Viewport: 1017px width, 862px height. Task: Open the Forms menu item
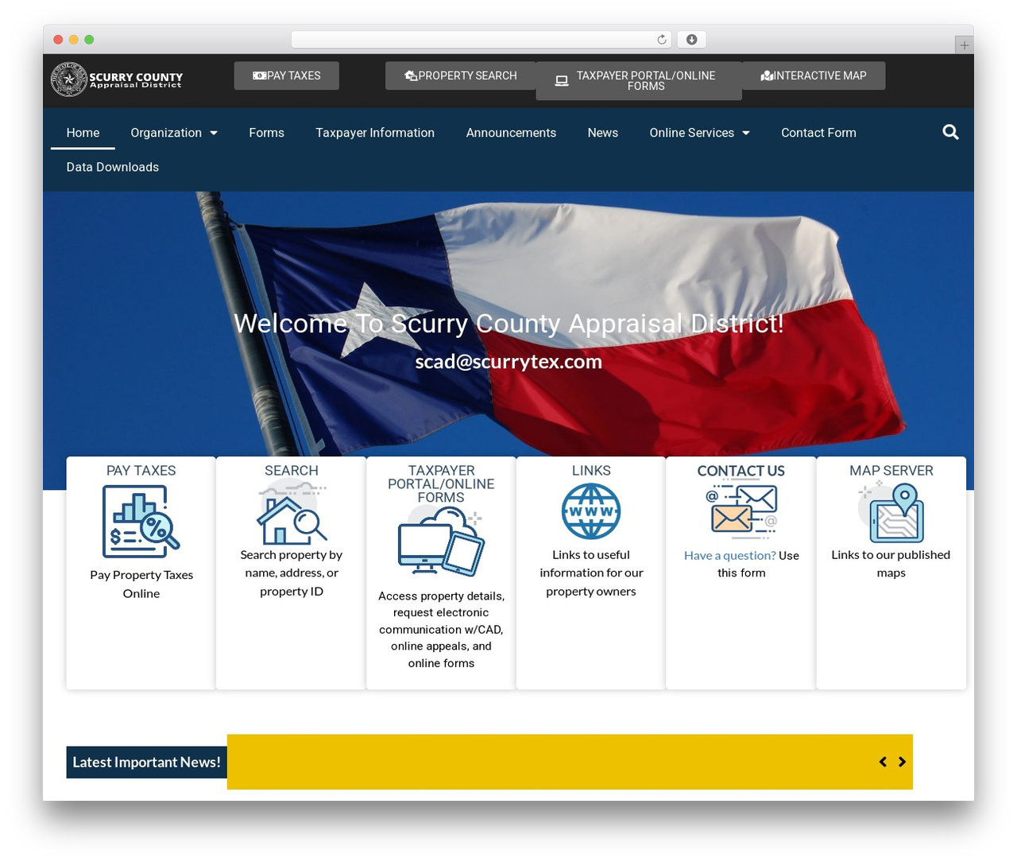coord(266,133)
